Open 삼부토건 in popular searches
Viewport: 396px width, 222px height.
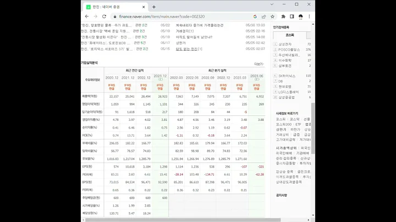pos(285,66)
